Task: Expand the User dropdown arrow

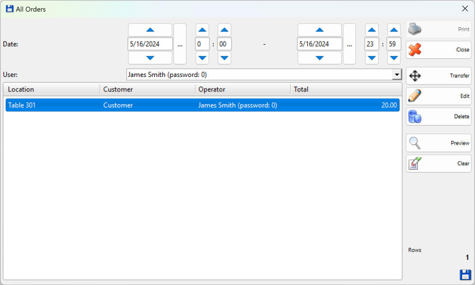Action: click(x=396, y=75)
